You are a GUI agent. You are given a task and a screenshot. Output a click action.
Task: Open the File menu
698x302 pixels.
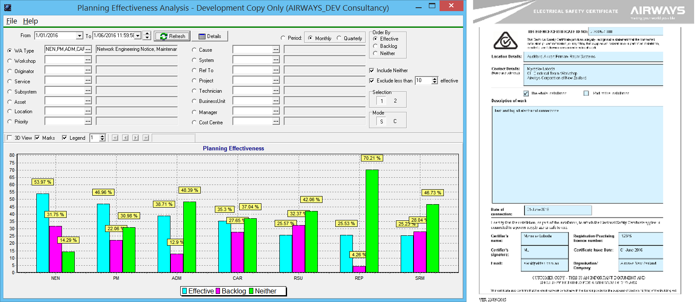[x=12, y=21]
